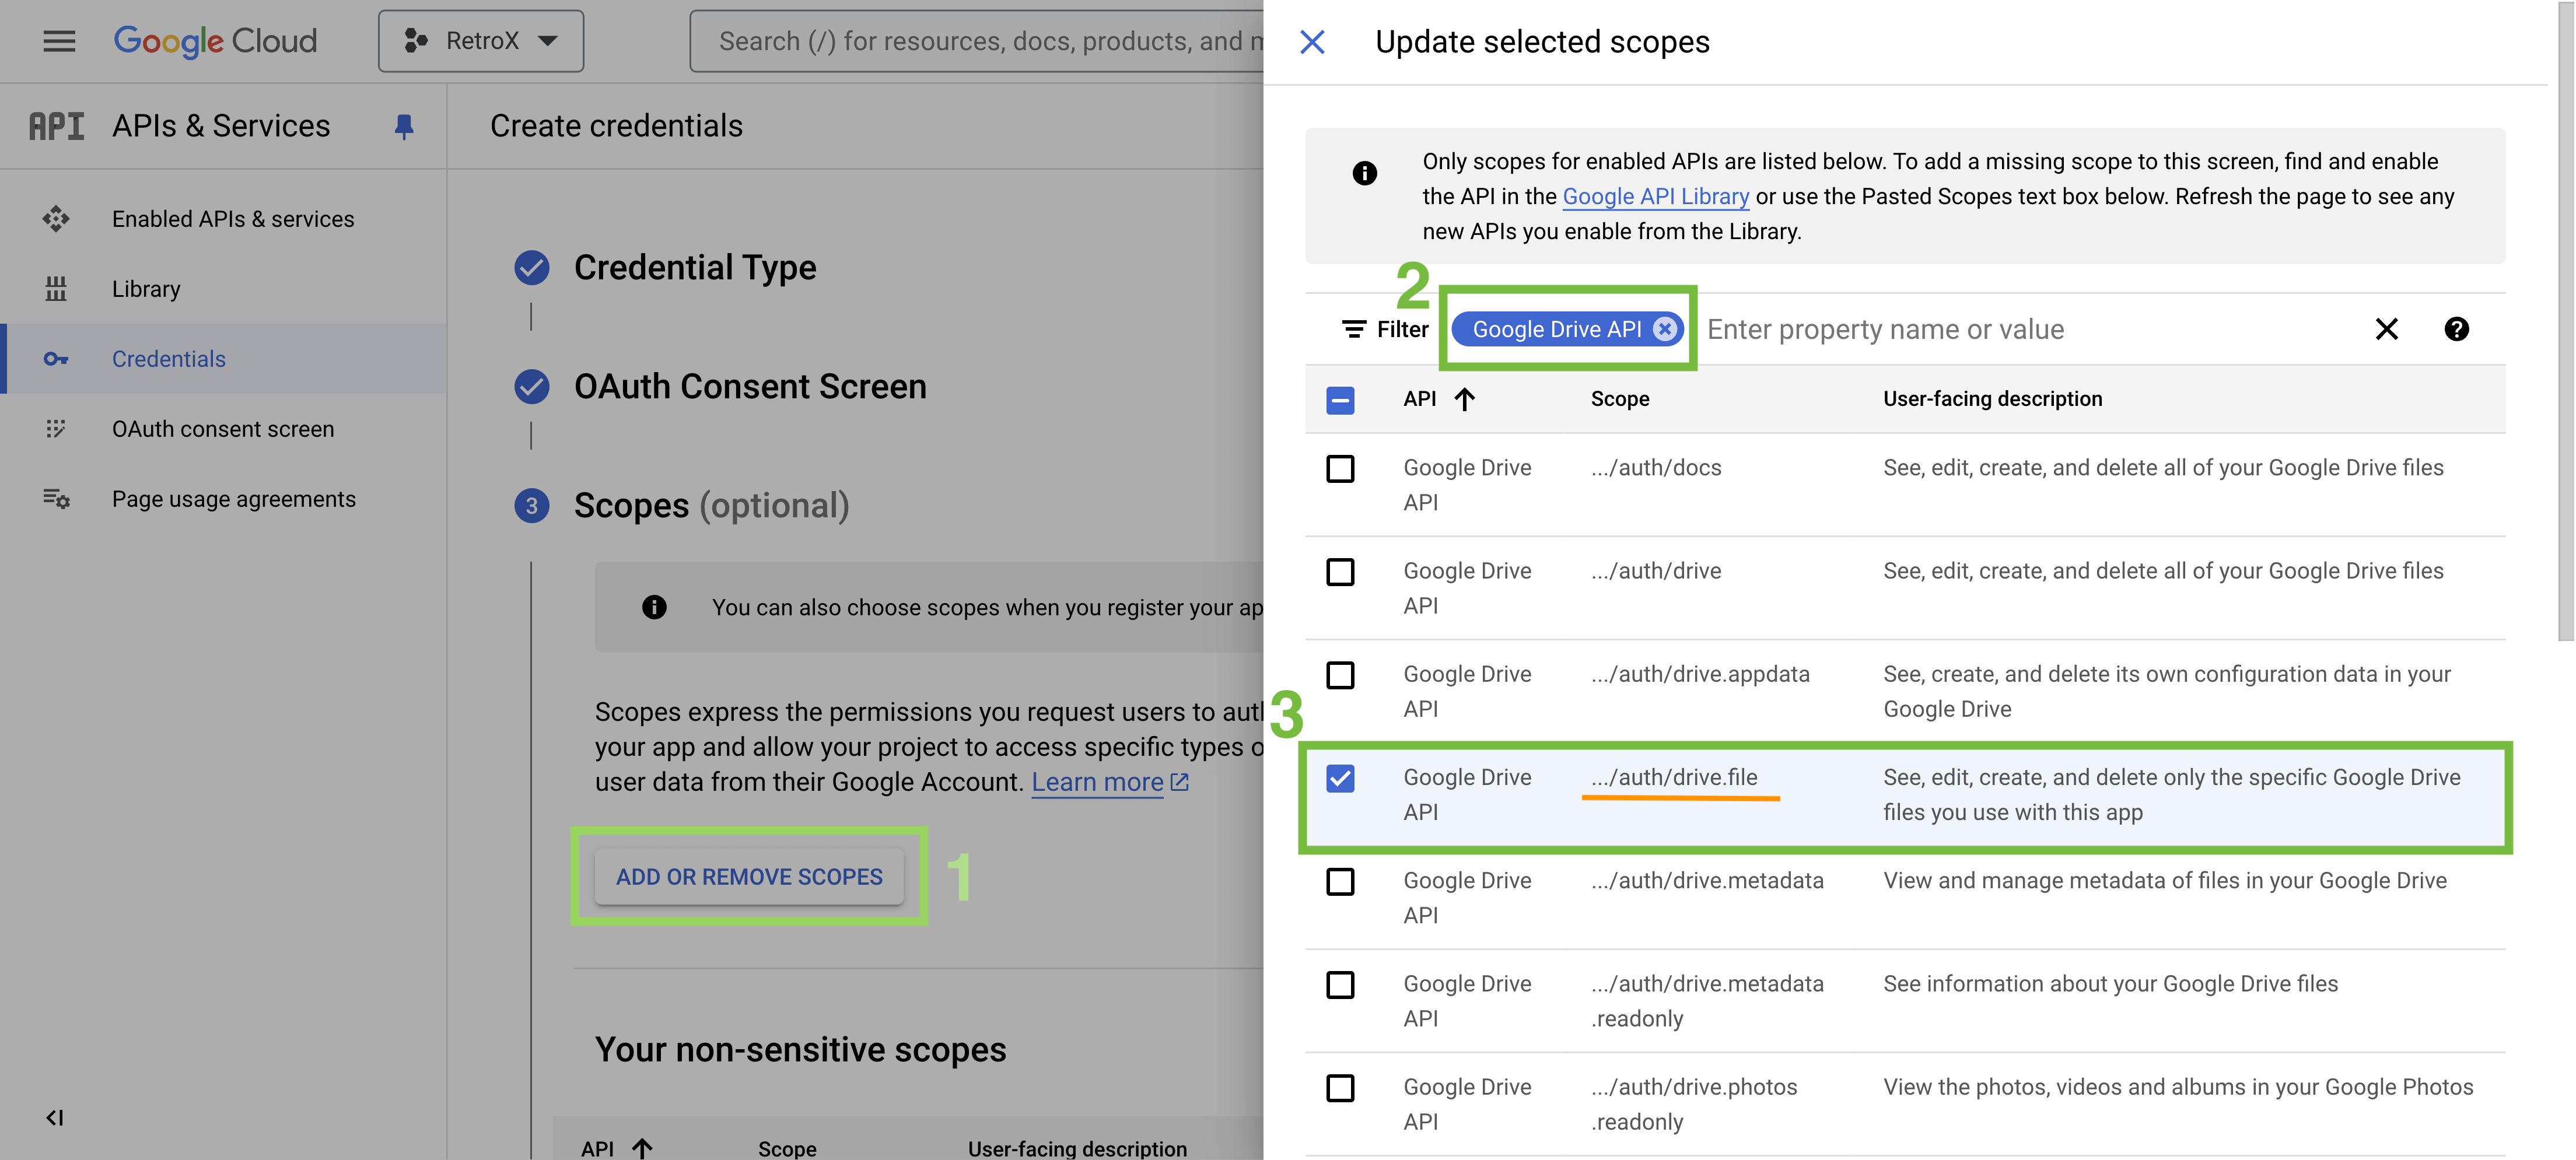2576x1160 pixels.
Task: Click 'View and manage metadata of files' description
Action: click(2165, 881)
